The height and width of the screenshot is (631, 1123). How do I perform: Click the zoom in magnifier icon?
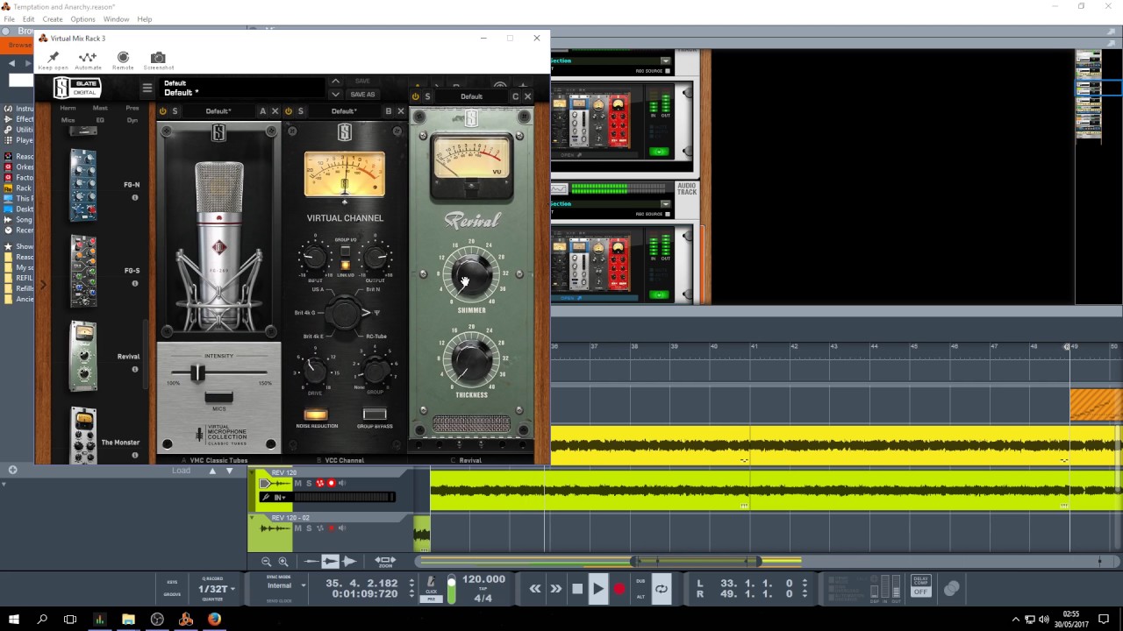point(283,561)
